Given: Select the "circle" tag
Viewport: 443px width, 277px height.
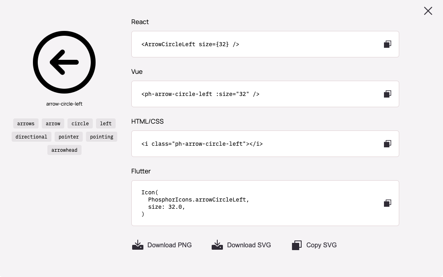Looking at the screenshot, I should [80, 124].
